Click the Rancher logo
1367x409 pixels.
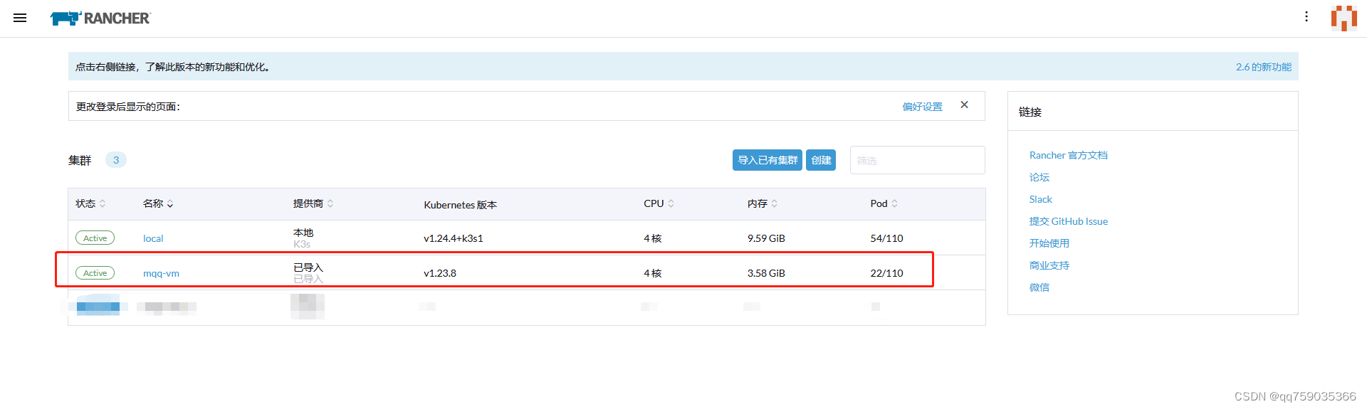pos(100,18)
